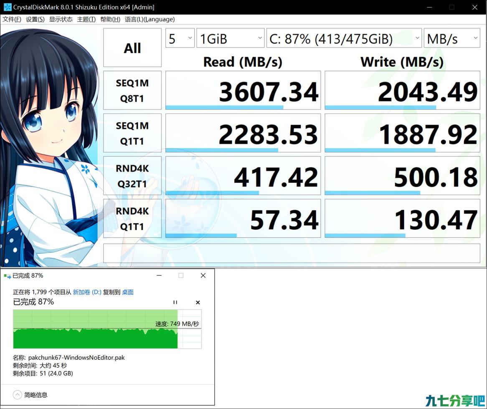This screenshot has height=409, width=487.
Task: Cancel the file copy with the X icon
Action: pos(198,302)
